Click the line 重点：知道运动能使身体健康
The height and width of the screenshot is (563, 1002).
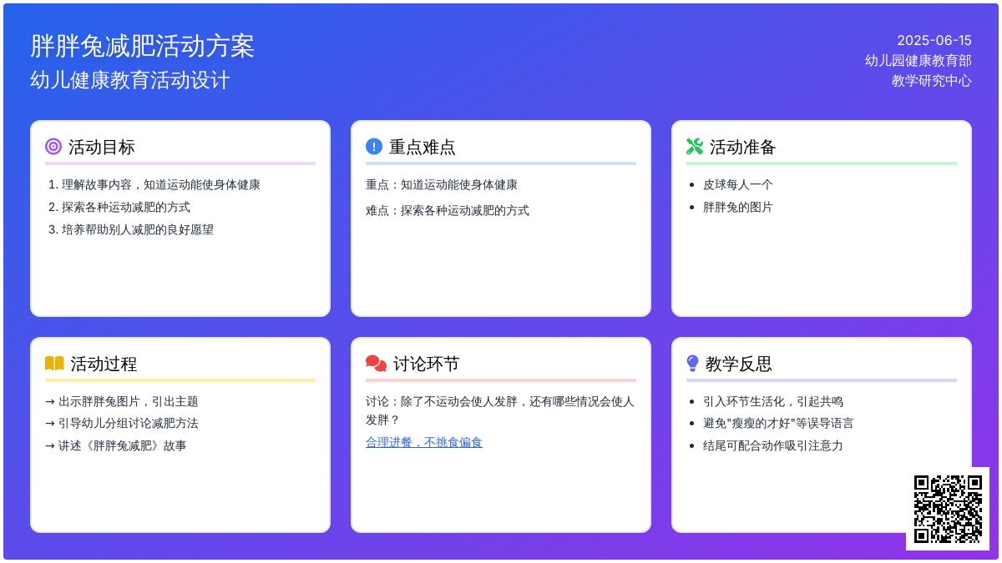pos(442,184)
